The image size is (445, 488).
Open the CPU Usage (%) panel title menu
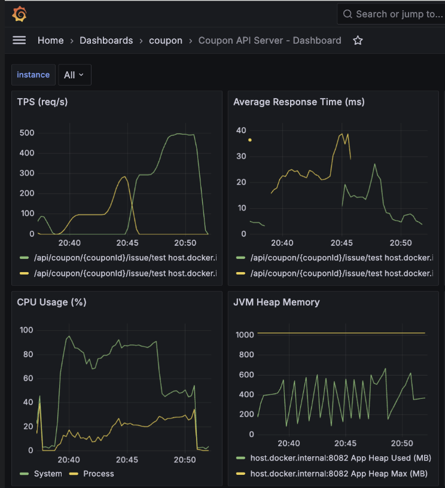(x=51, y=302)
